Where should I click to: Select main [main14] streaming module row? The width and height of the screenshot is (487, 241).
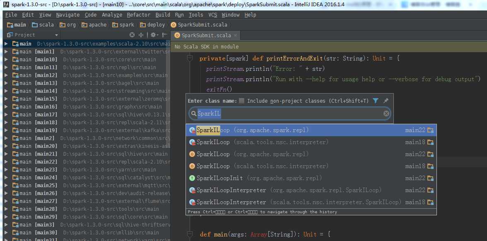(87, 91)
